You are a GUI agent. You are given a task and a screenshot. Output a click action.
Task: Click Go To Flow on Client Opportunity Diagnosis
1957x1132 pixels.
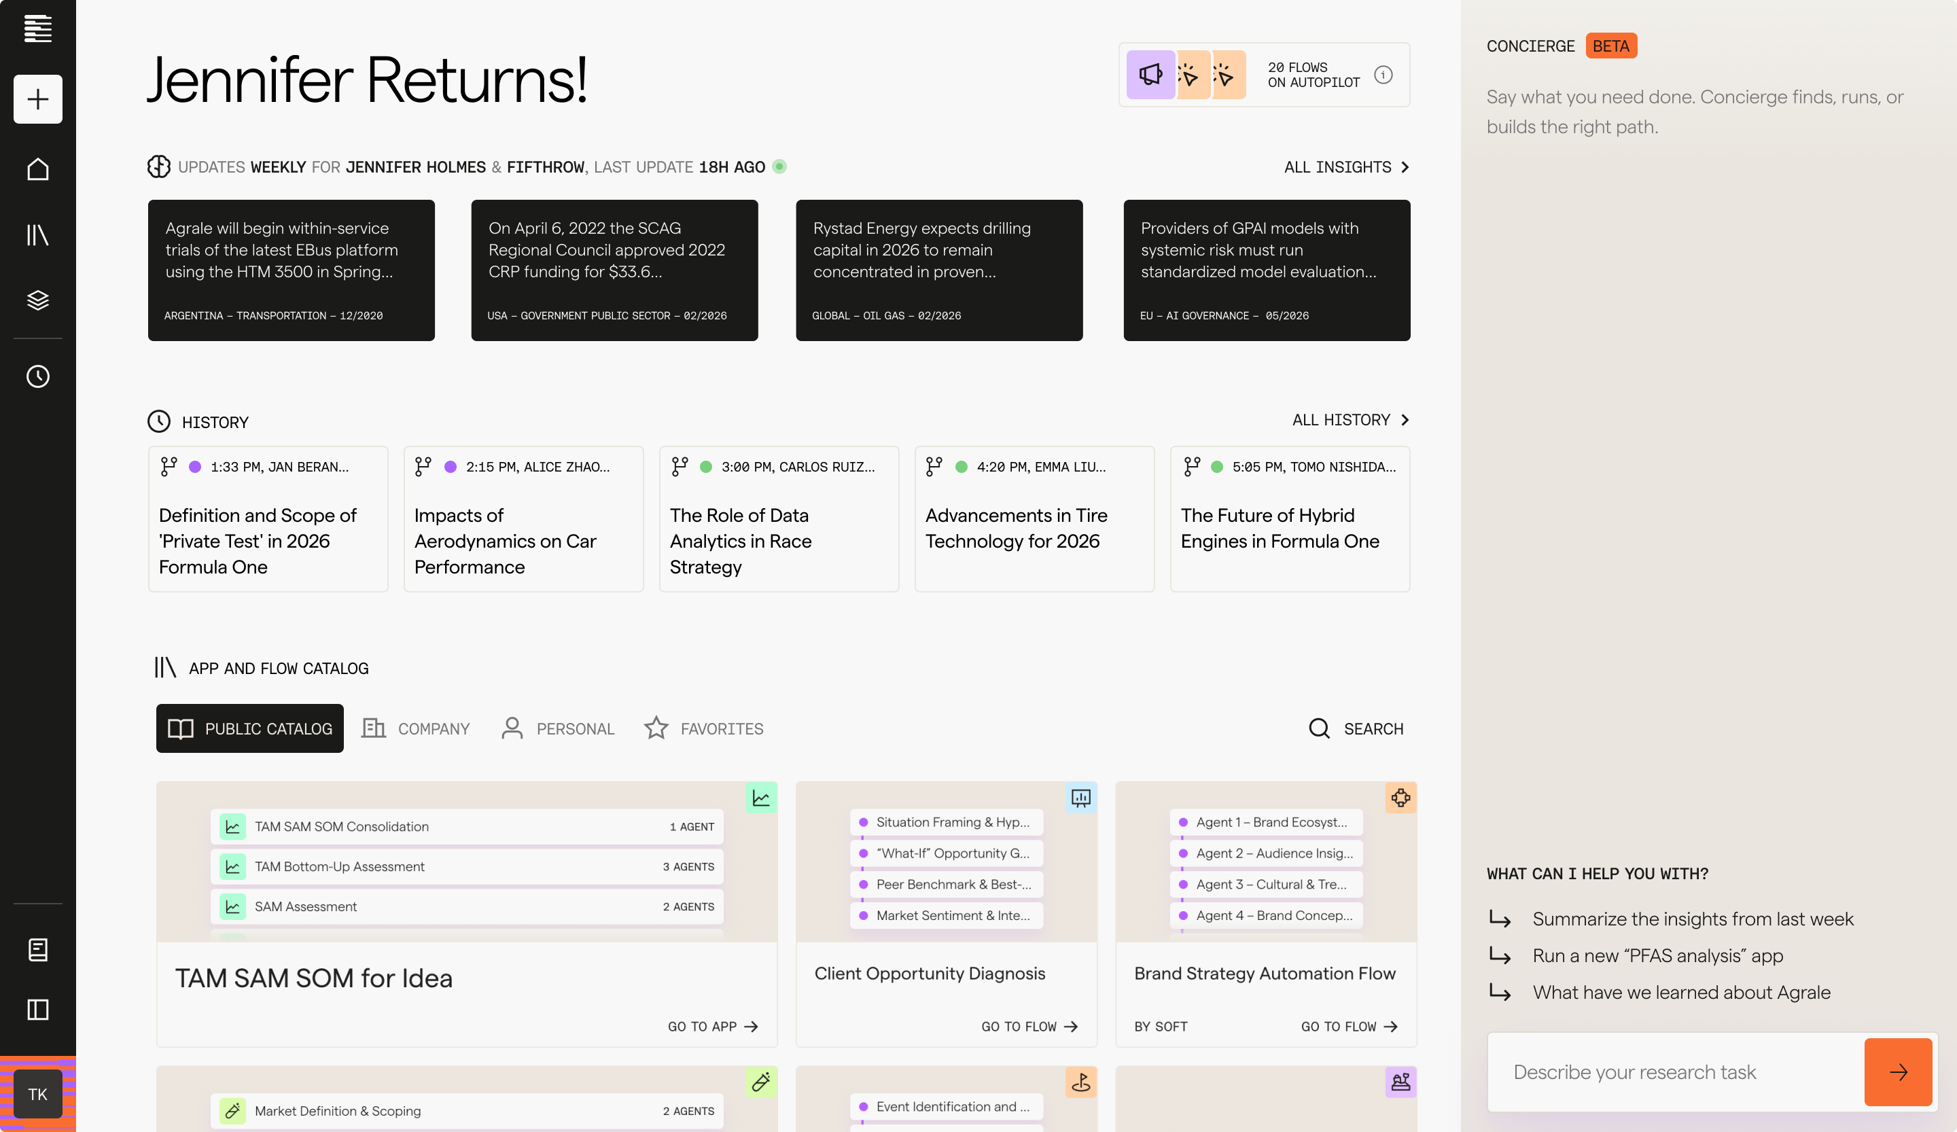pos(1029,1027)
